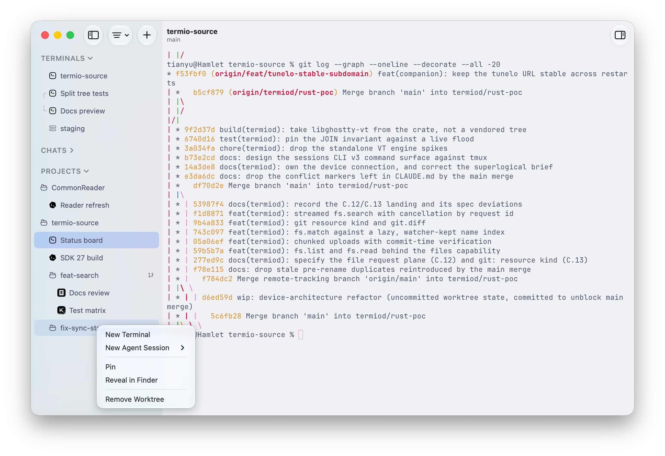Open the Test matrix label
This screenshot has height=456, width=665.
(87, 310)
